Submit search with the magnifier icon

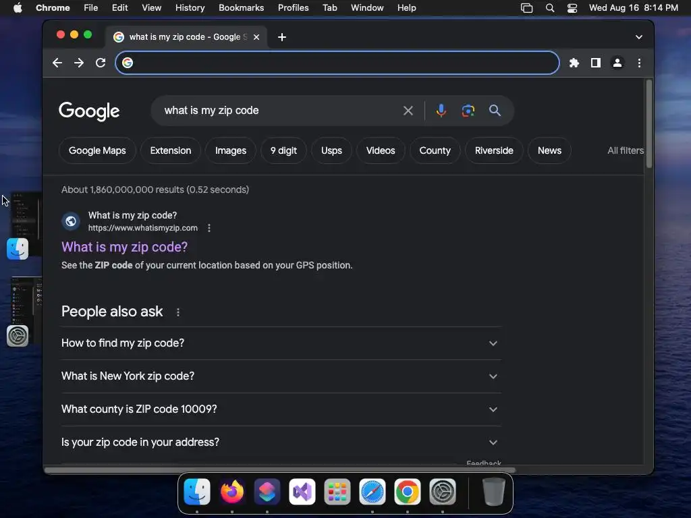point(495,111)
